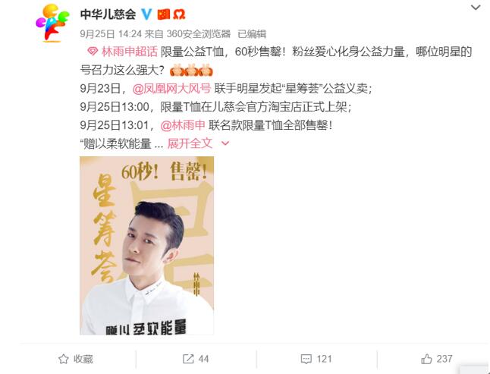Open the post options chevron menu
490x374 pixels.
476,8
